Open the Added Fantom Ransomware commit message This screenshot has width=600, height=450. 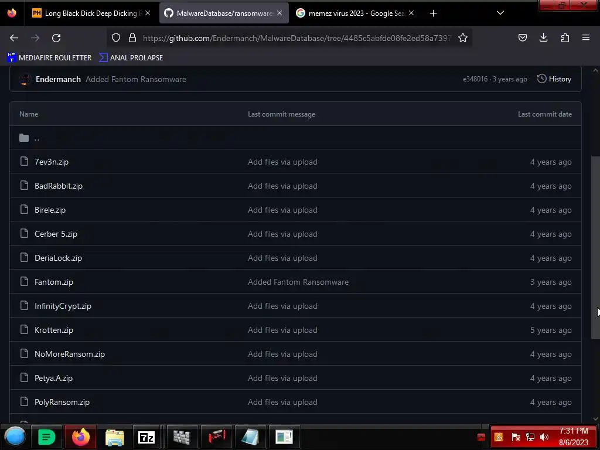point(136,79)
